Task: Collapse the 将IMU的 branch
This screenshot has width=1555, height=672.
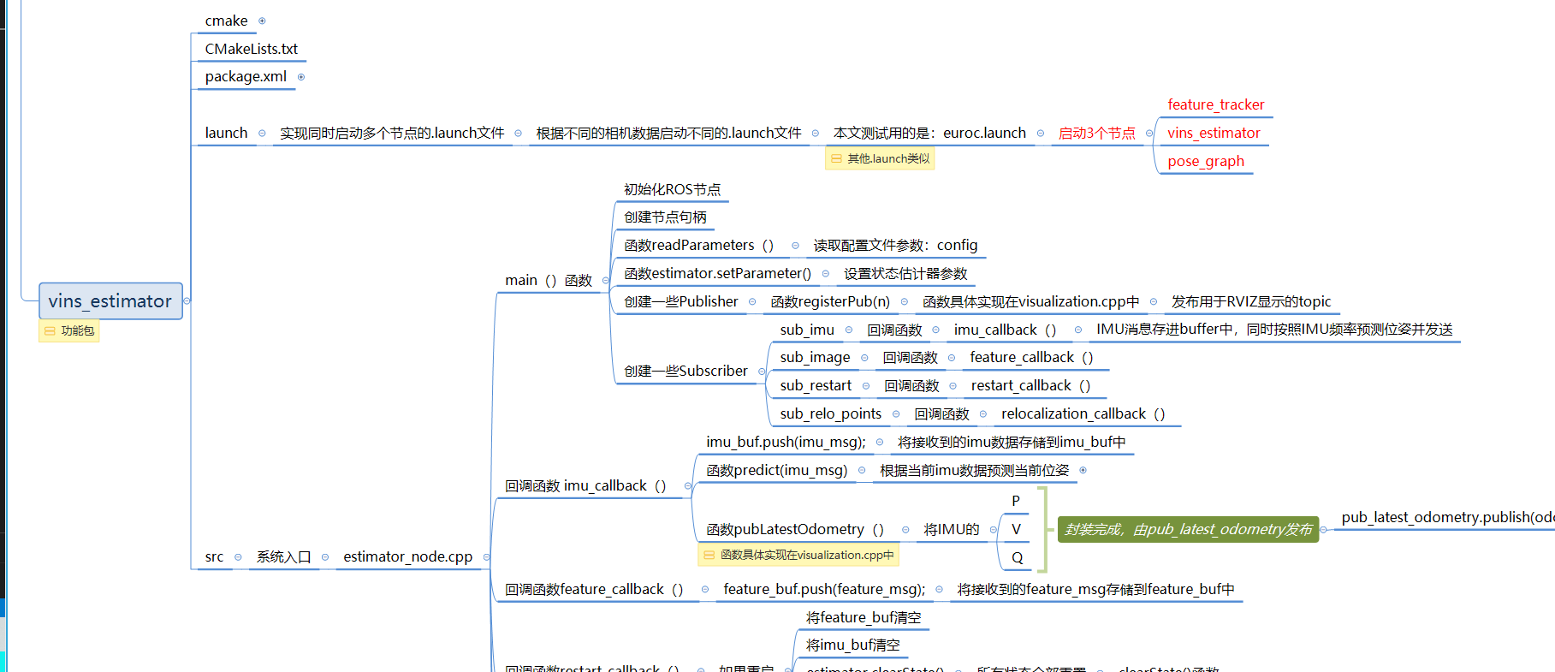Action: pos(994,530)
